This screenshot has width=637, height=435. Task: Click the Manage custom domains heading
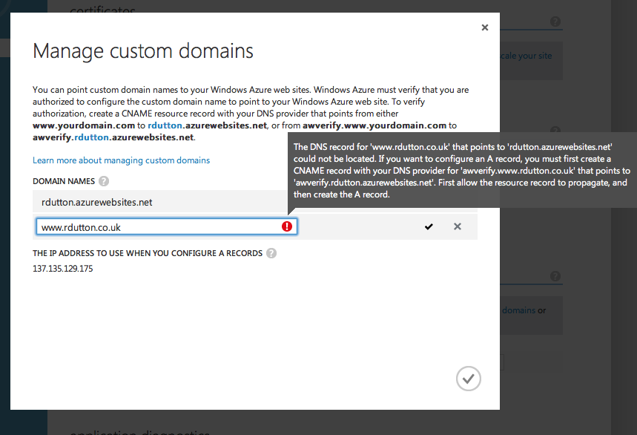point(143,51)
